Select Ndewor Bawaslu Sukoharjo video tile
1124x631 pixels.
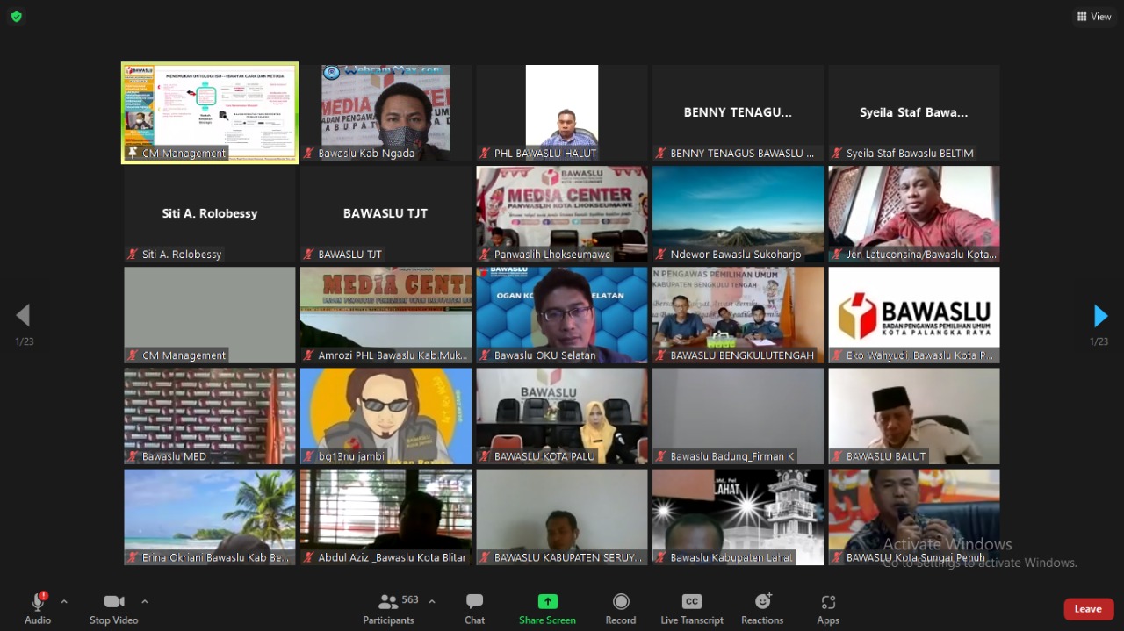[x=738, y=214]
